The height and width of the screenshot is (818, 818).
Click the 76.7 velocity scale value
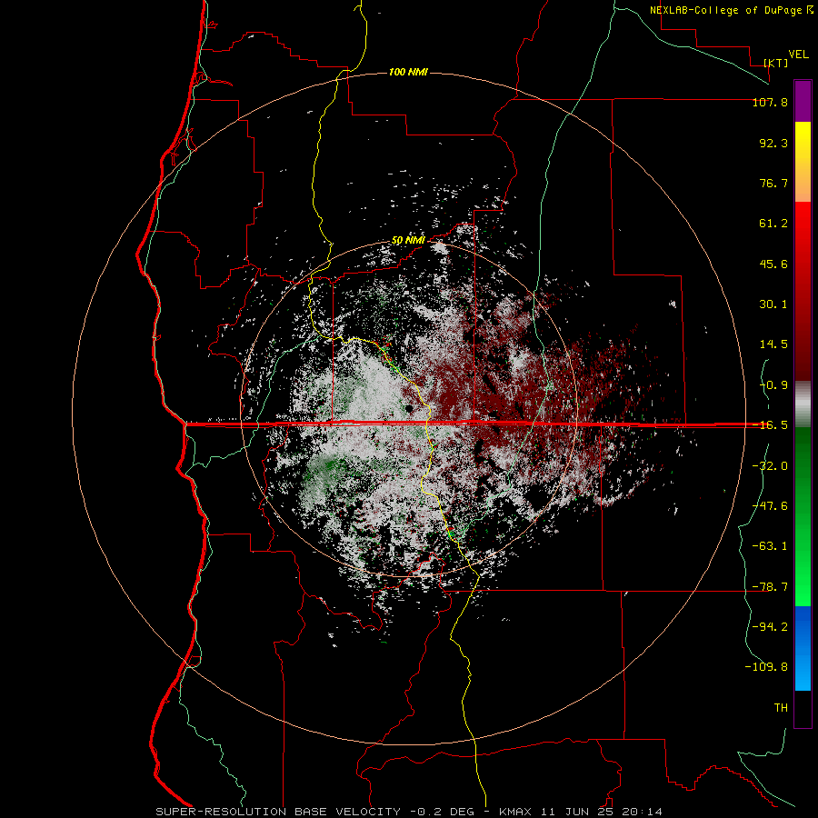click(x=773, y=183)
